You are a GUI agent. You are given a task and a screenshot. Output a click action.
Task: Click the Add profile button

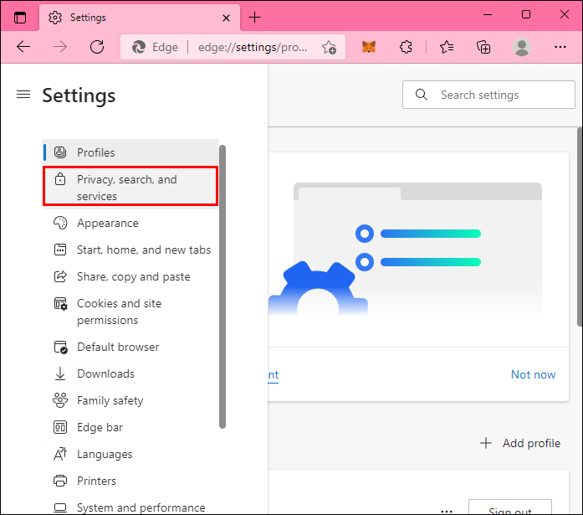click(520, 443)
